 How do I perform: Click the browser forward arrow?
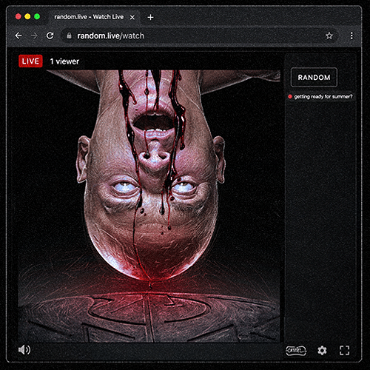(34, 36)
